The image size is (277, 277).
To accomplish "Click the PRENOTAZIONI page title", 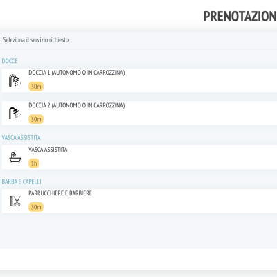I will 240,17.
